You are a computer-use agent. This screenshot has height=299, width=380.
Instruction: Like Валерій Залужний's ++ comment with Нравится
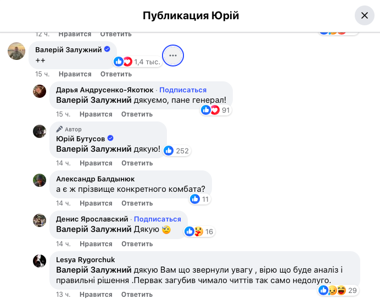pyautogui.click(x=75, y=74)
